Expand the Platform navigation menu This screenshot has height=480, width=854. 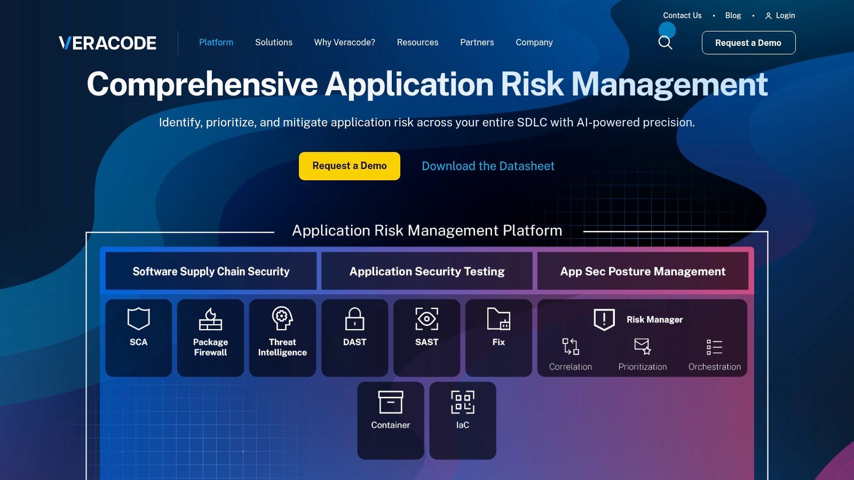pyautogui.click(x=216, y=42)
